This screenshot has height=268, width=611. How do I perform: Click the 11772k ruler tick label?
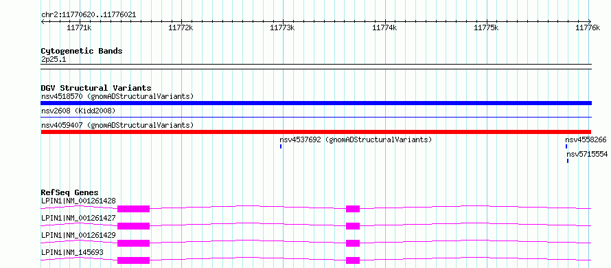pos(181,27)
